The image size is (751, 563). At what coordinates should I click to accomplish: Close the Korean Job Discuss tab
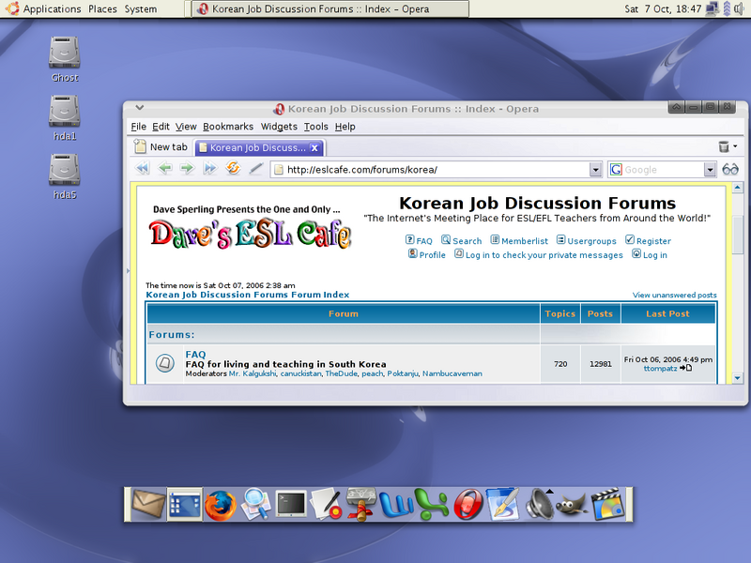[314, 148]
